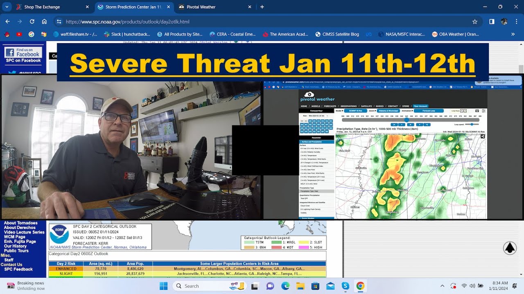
Task: Collapse the Surface and Precipitation section
Action: pos(316,142)
